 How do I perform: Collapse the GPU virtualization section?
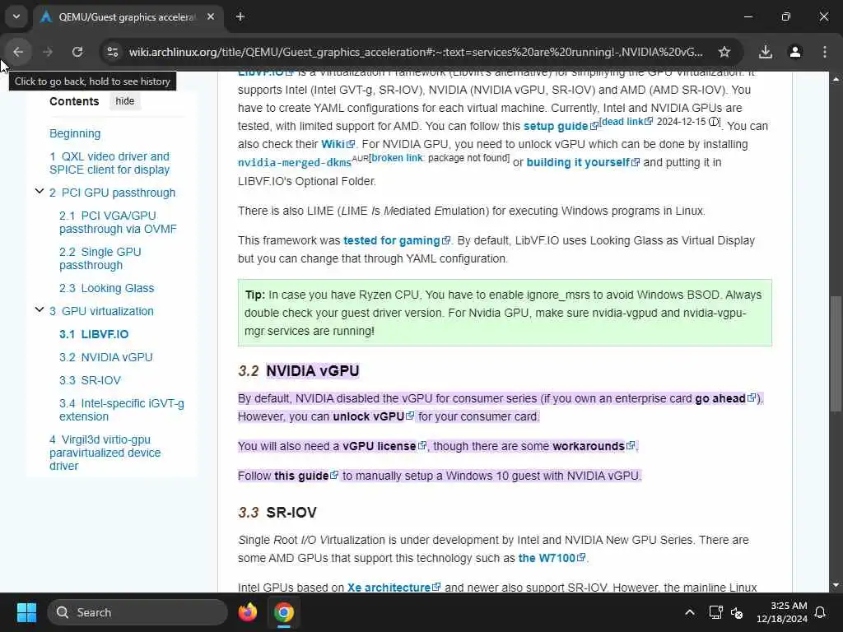pos(40,309)
